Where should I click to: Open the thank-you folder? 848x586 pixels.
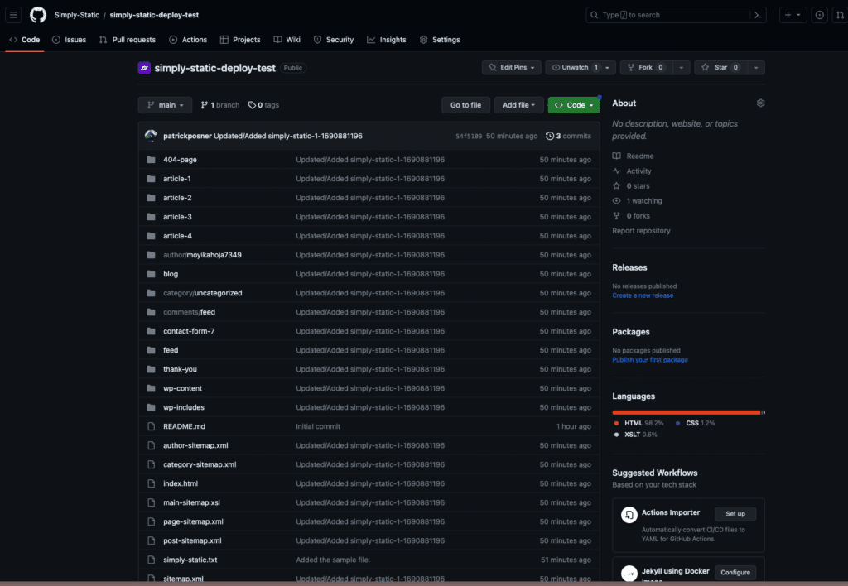tap(180, 369)
